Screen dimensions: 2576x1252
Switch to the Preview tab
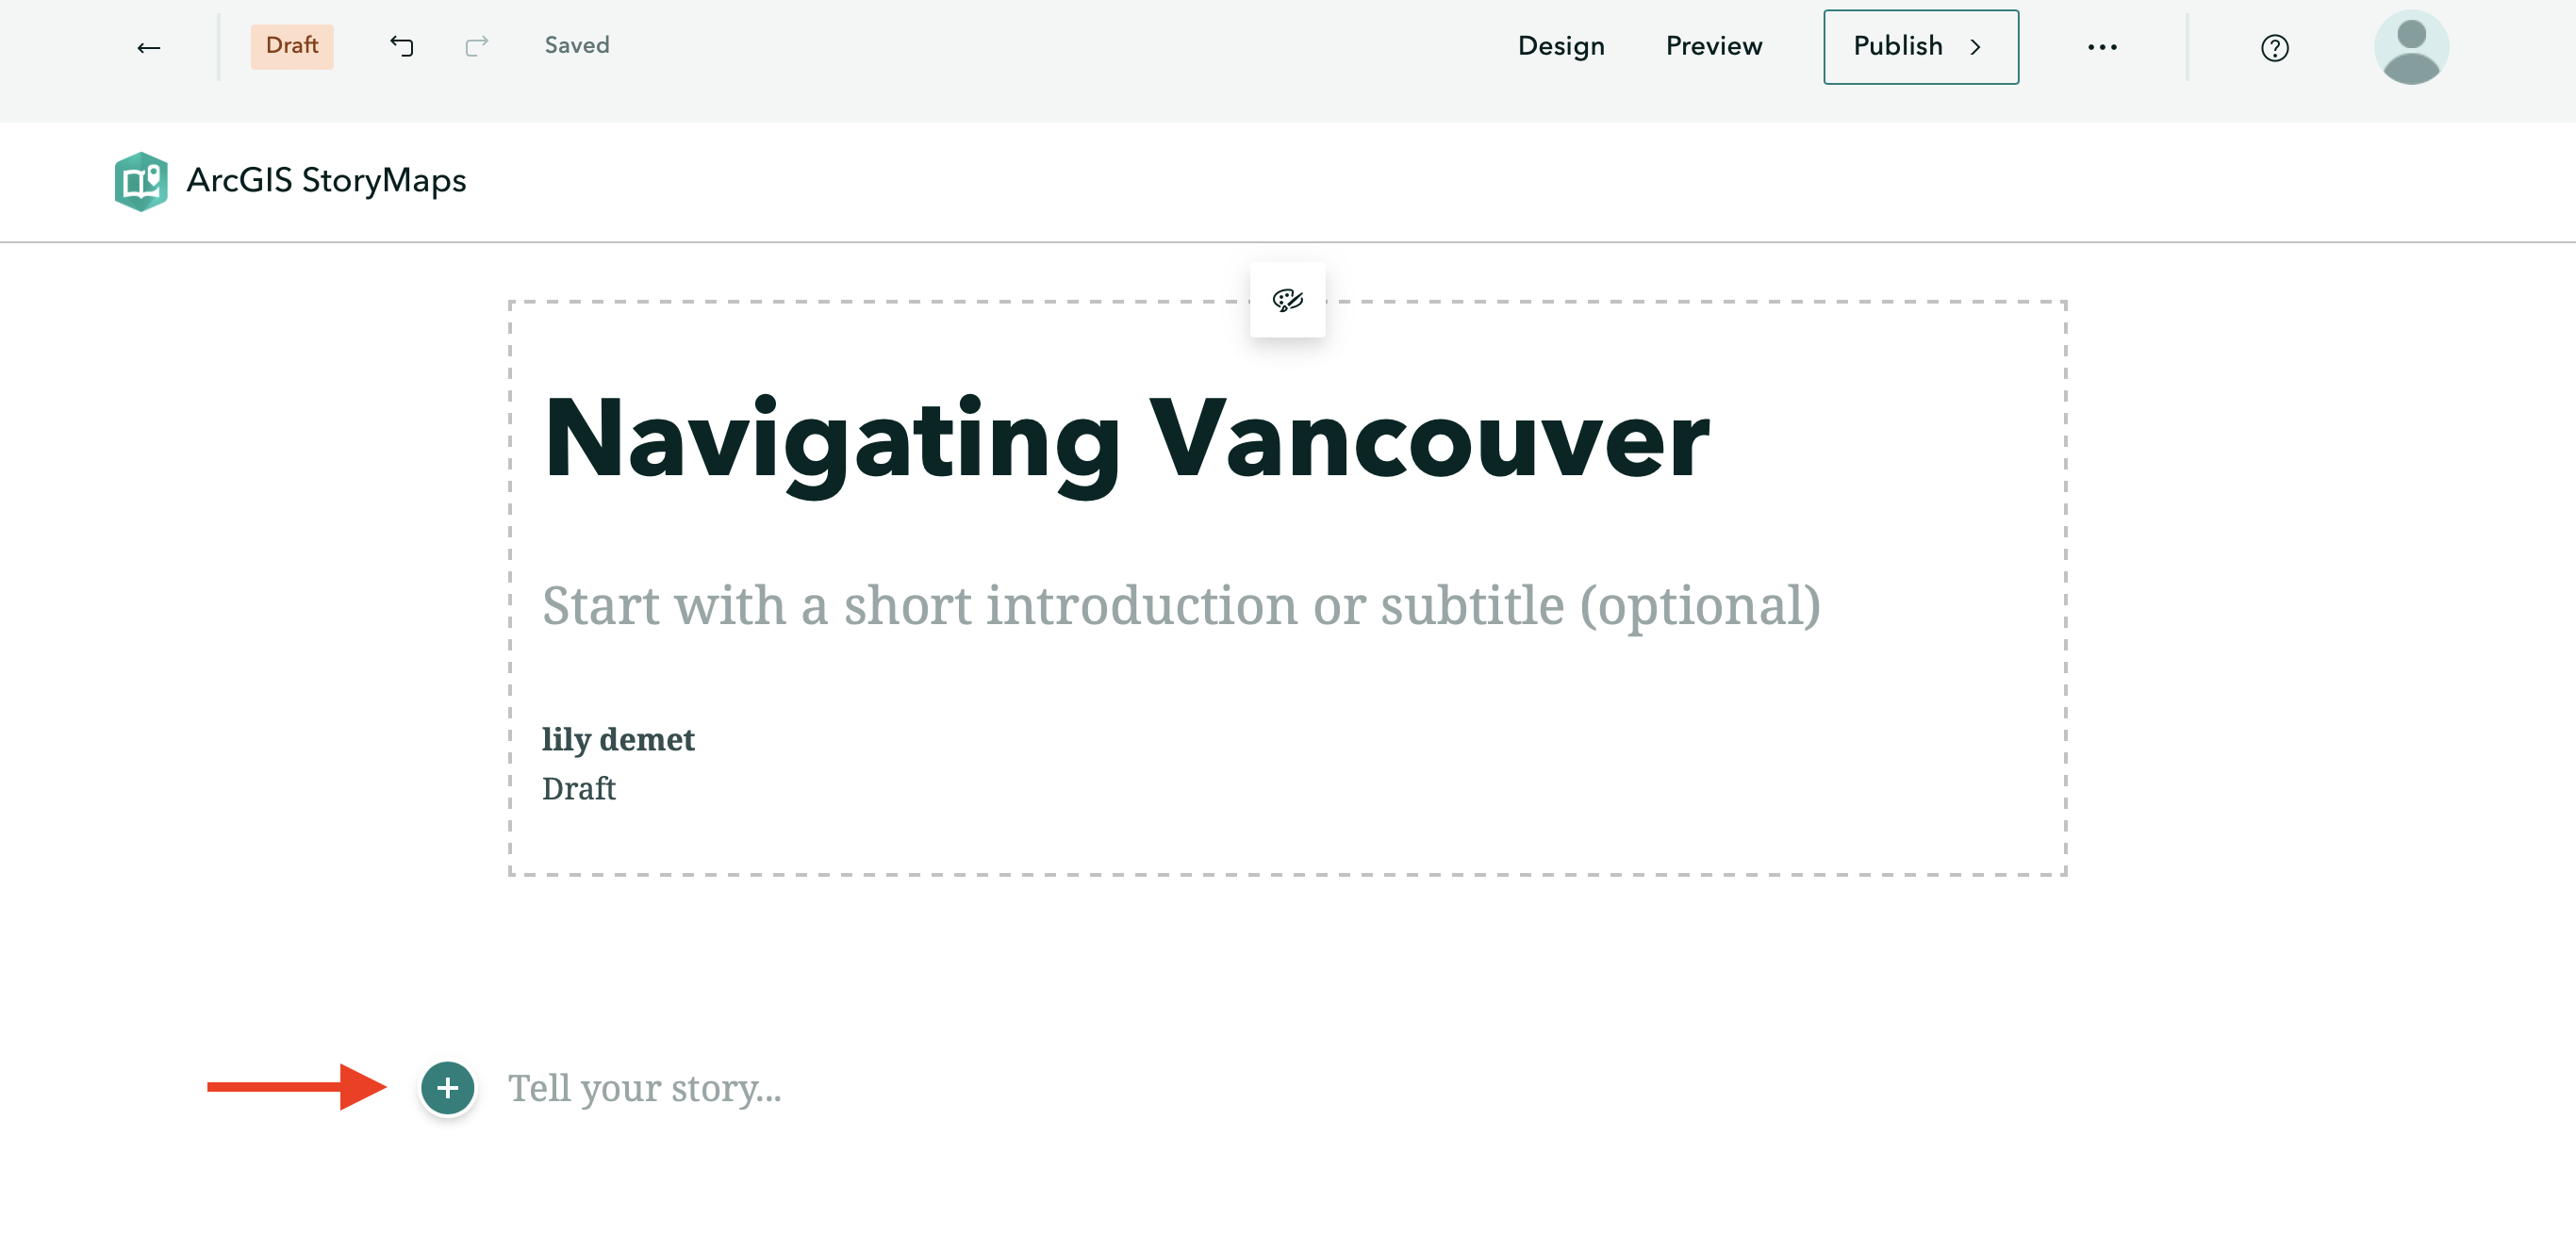pyautogui.click(x=1713, y=44)
